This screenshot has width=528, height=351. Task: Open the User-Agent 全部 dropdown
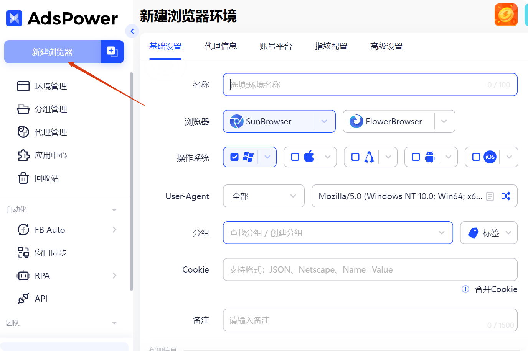pos(264,196)
